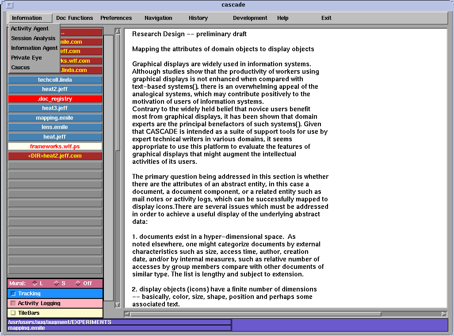The width and height of the screenshot is (454, 336).
Task: Open the <DIR>heat2.jeff.com directory
Action: click(x=55, y=156)
